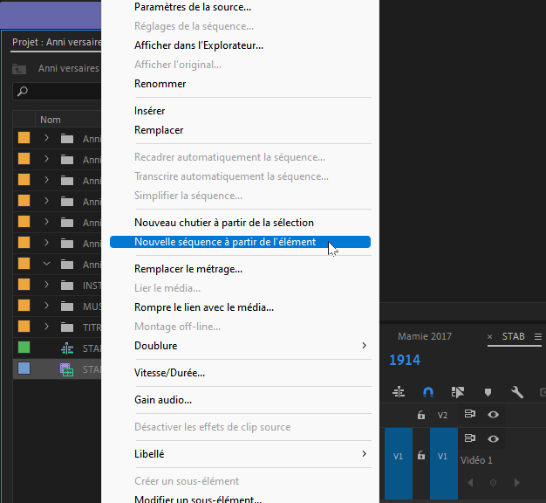Switch to the Mamie 2017 sequence tab
This screenshot has height=503, width=546.
pyautogui.click(x=425, y=336)
